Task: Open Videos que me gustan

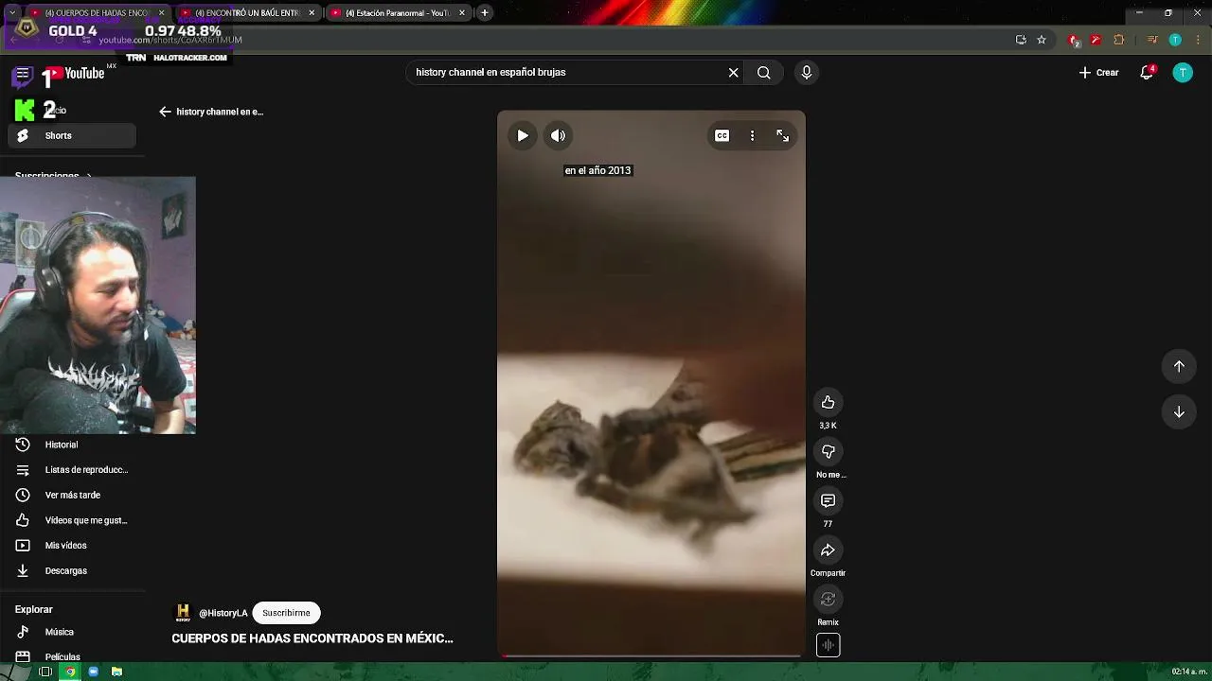Action: click(72, 520)
